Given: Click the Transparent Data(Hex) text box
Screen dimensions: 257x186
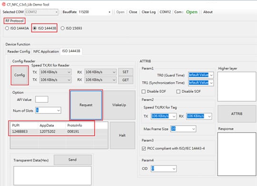Looking at the screenshot, I should coord(52,176).
